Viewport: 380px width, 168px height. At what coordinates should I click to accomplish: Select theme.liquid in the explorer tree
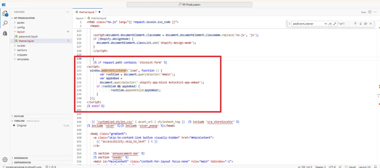pyautogui.click(x=26, y=41)
